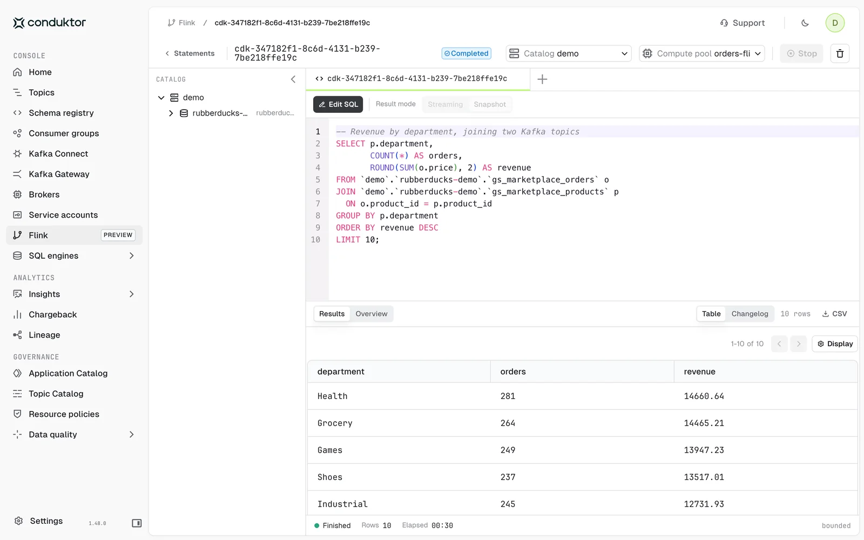Screen dimensions: 864x540
Task: Select the Results tab
Action: [x=332, y=314]
